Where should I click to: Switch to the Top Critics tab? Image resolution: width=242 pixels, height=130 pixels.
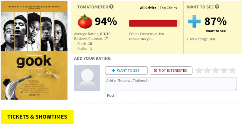(168, 8)
